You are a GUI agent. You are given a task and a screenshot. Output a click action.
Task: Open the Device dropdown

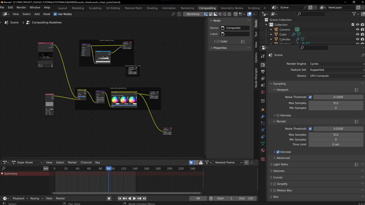point(337,76)
